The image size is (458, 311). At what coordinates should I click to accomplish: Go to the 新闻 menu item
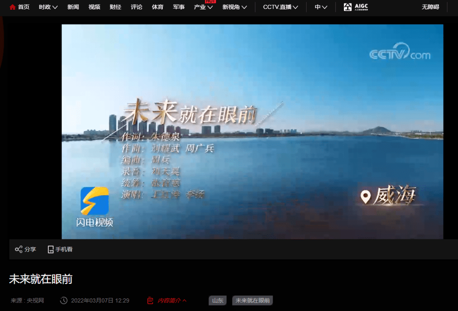(73, 7)
